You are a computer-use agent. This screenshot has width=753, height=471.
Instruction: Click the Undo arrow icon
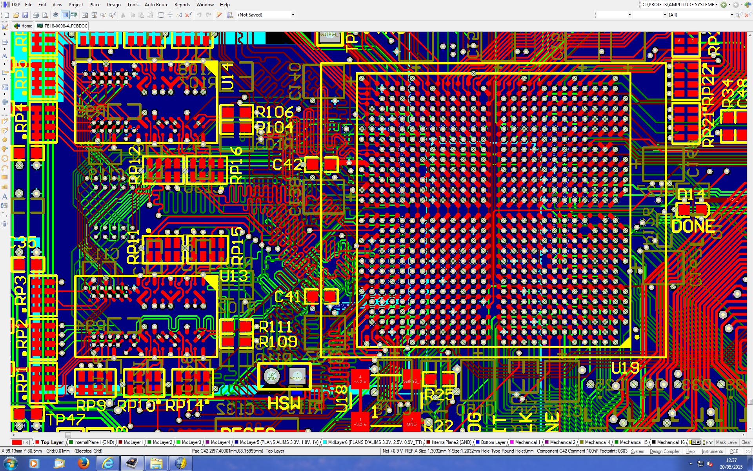(x=199, y=15)
